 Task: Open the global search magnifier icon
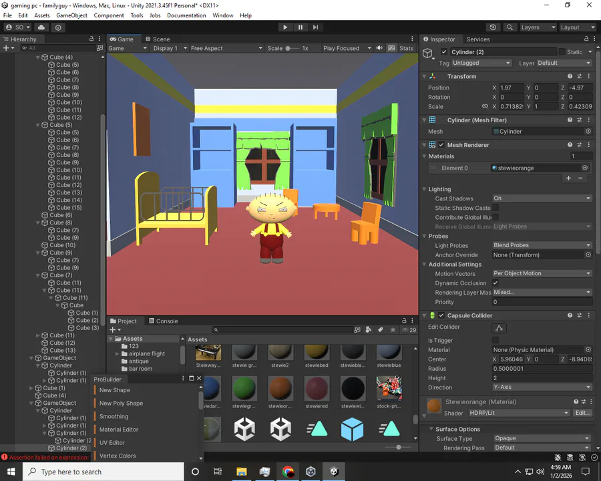coord(510,27)
